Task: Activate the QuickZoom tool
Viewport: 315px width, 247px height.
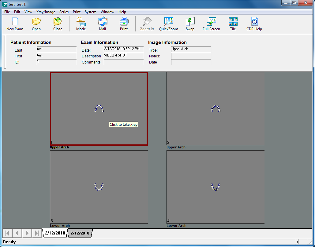Action: click(x=168, y=24)
